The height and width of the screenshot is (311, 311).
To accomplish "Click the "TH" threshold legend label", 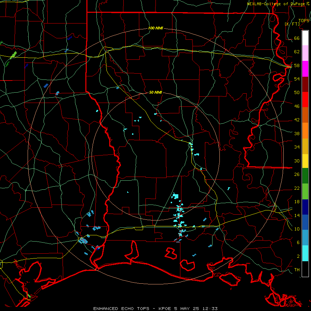I will click(x=297, y=270).
